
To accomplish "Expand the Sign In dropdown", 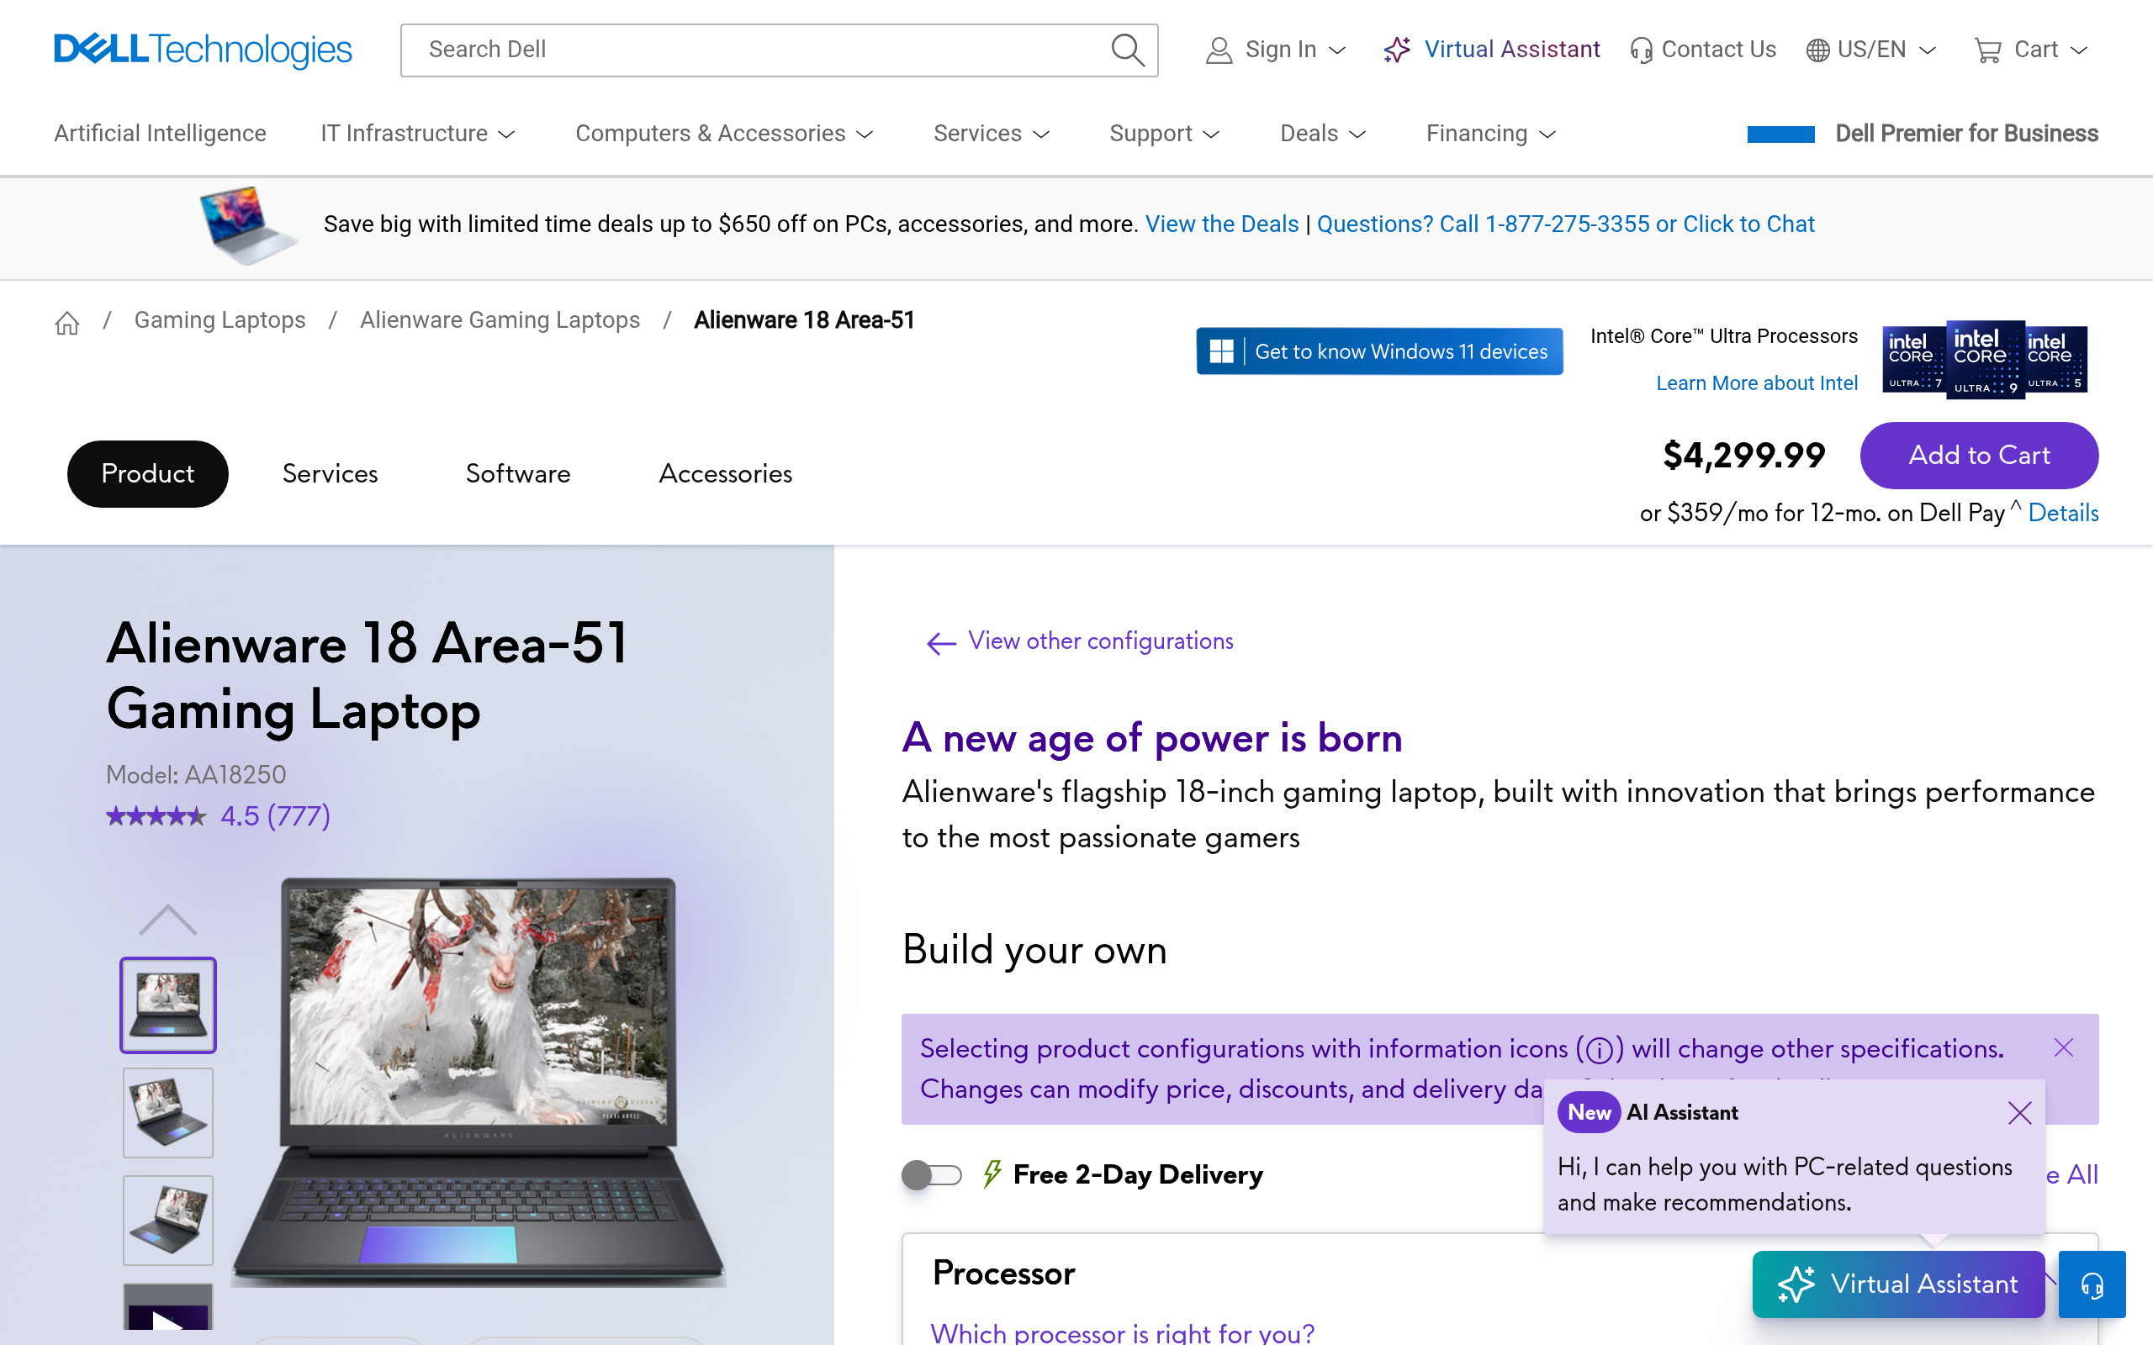I will pyautogui.click(x=1276, y=50).
